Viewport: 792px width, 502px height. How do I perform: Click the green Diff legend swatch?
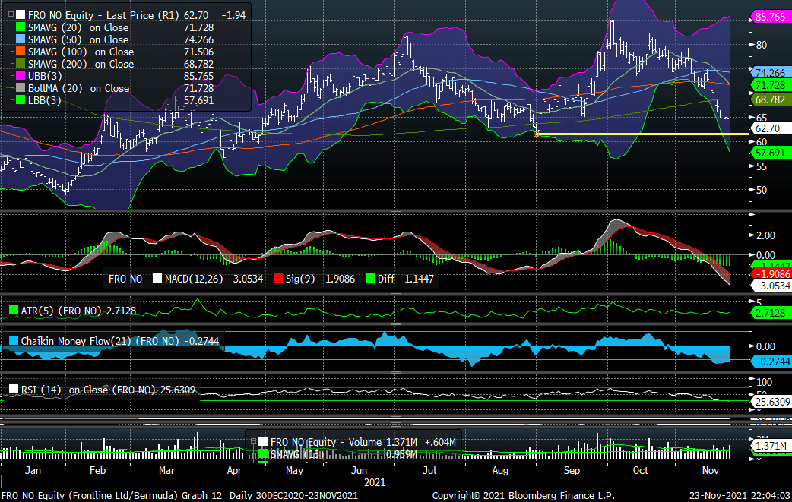point(370,279)
